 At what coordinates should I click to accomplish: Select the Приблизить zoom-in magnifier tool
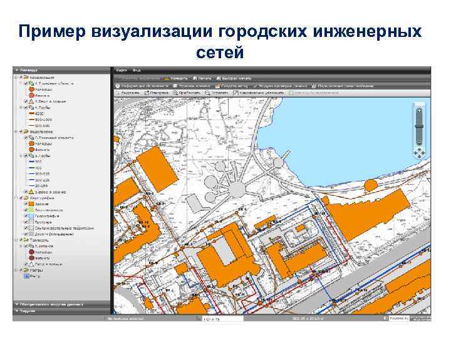[x=187, y=93]
